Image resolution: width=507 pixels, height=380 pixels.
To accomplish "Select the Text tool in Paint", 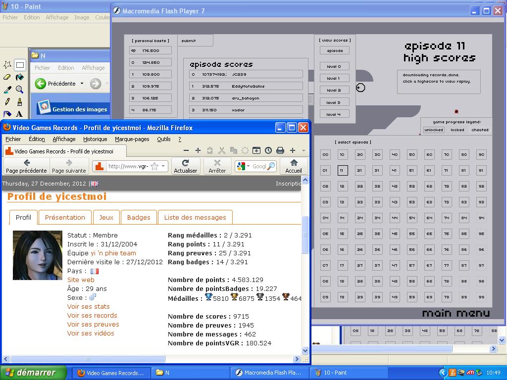I will pyautogui.click(x=19, y=114).
